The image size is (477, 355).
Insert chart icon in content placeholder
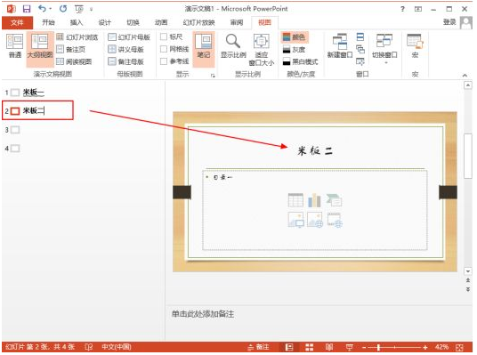(x=314, y=200)
